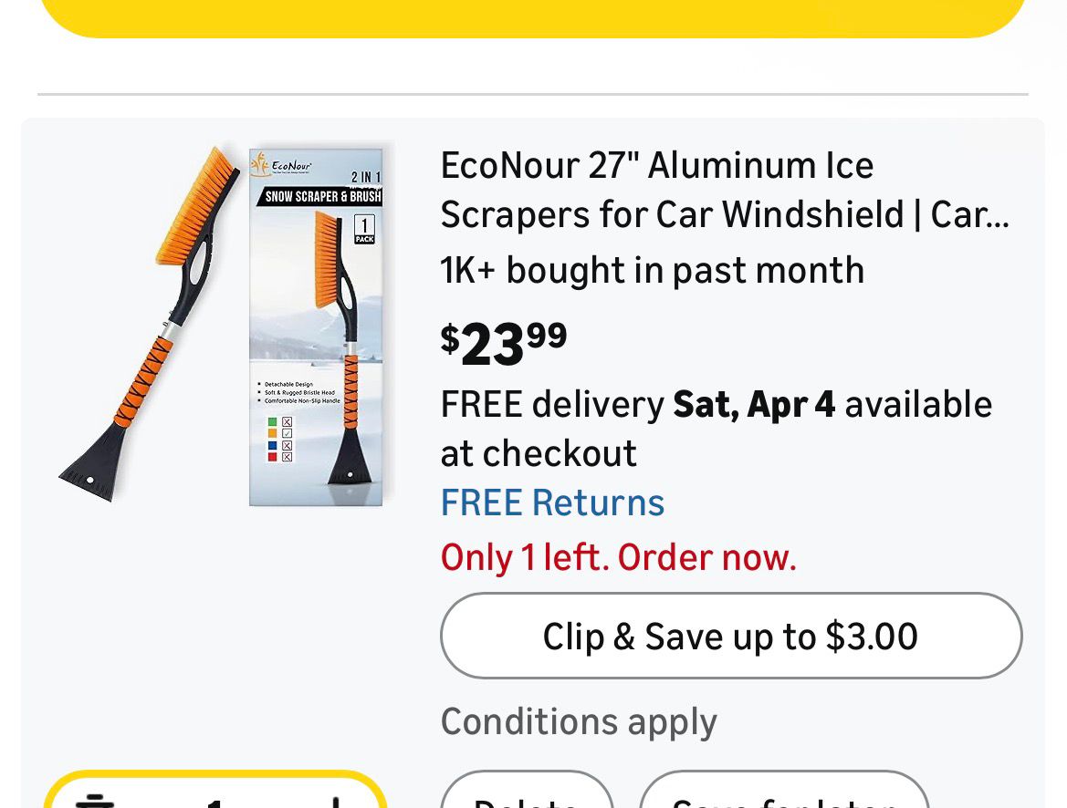The image size is (1067, 808).
Task: Tap the 1 PACK badge on packaging
Action: click(x=364, y=229)
